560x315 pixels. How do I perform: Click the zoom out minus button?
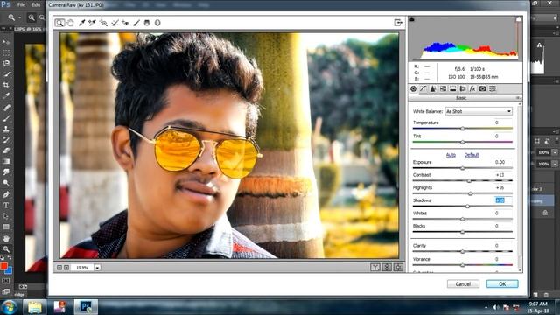59,268
